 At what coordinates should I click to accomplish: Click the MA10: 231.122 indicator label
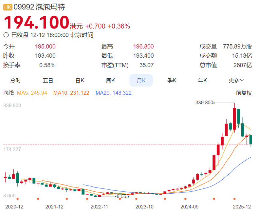pyautogui.click(x=71, y=93)
